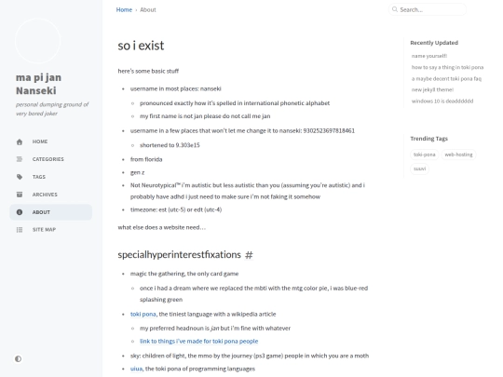This screenshot has height=377, width=503.
Task: Open the Categories menu item
Action: (x=50, y=159)
